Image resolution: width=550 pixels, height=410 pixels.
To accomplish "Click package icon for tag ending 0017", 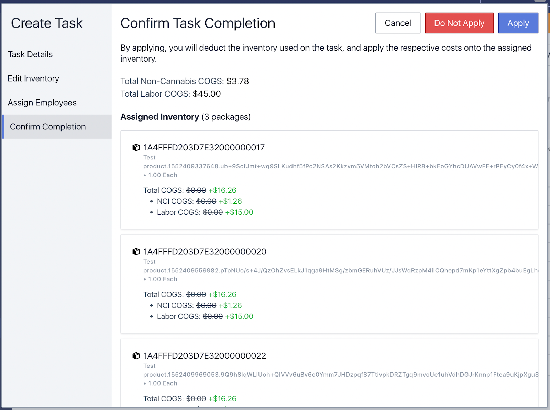I will point(136,148).
